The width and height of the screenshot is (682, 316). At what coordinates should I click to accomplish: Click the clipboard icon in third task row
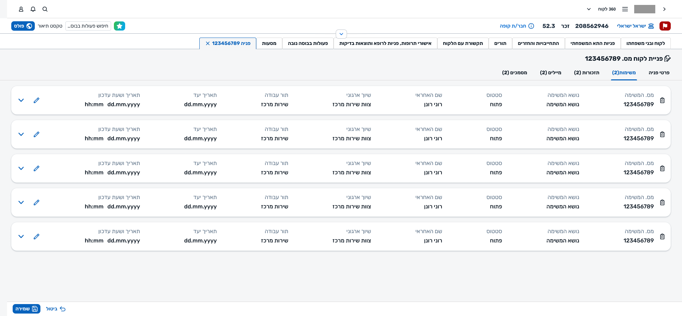point(662,169)
